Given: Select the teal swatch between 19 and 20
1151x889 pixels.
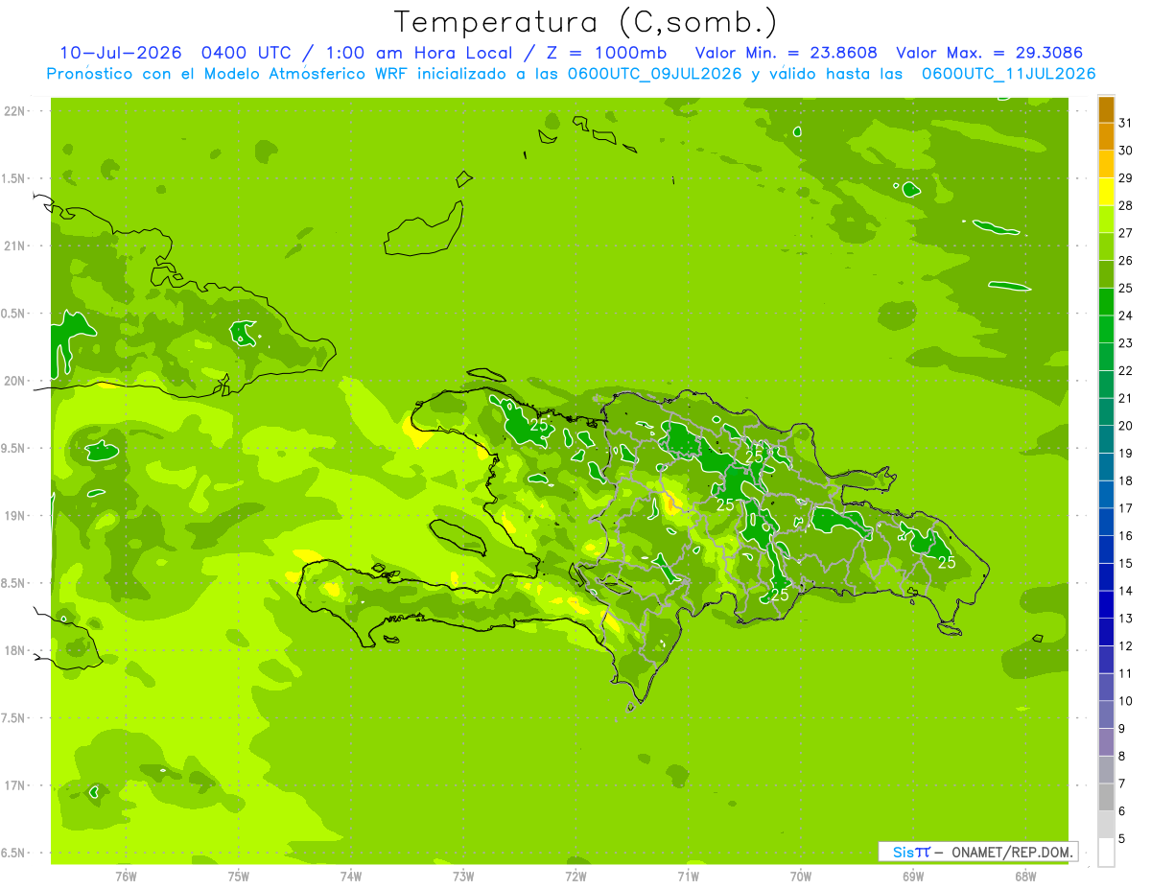Looking at the screenshot, I should click(1106, 439).
